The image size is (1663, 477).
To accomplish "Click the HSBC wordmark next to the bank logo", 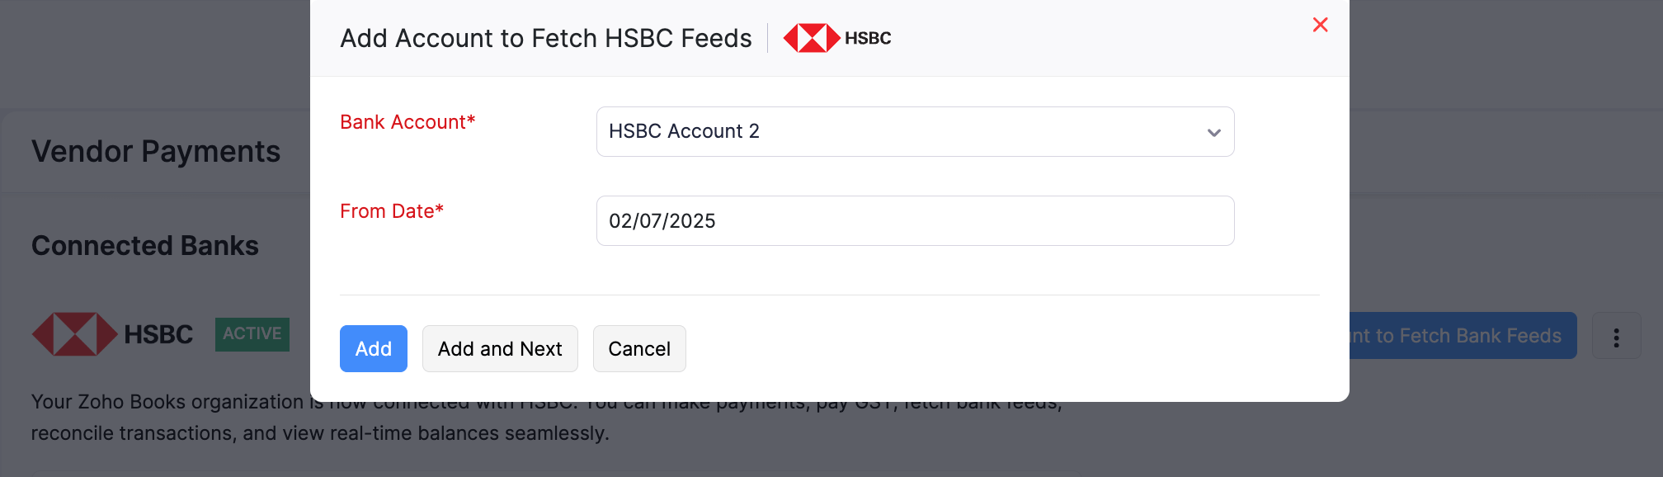I will click(867, 37).
